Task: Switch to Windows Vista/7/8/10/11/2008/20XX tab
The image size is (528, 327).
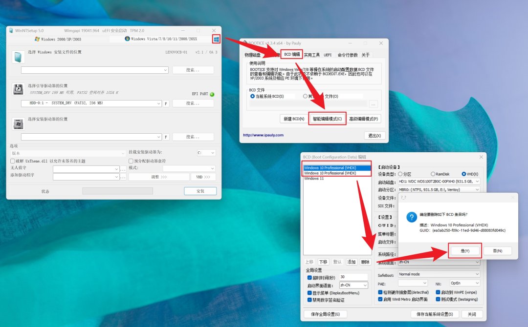Action: tap(161, 39)
